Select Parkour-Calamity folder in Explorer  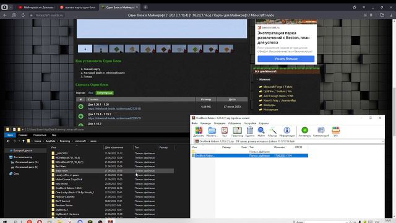[x=65, y=197]
